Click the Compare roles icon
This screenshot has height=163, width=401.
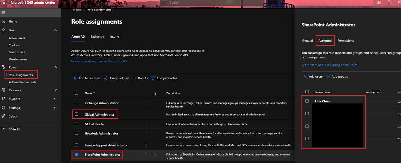tap(153, 78)
